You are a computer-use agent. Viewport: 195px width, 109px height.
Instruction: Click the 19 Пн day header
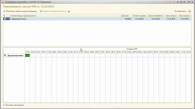[x=60, y=52]
